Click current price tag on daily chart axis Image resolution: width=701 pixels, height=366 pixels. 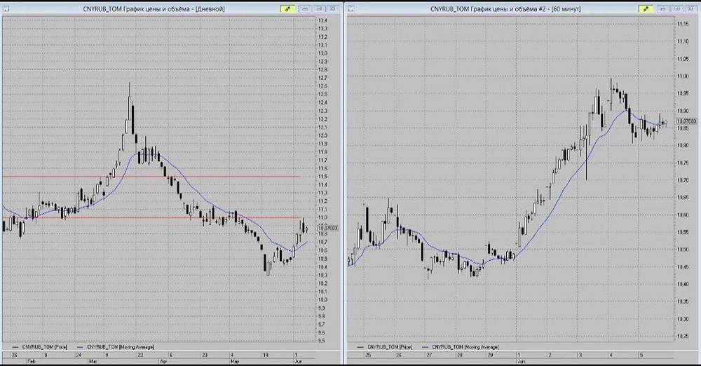coord(328,228)
